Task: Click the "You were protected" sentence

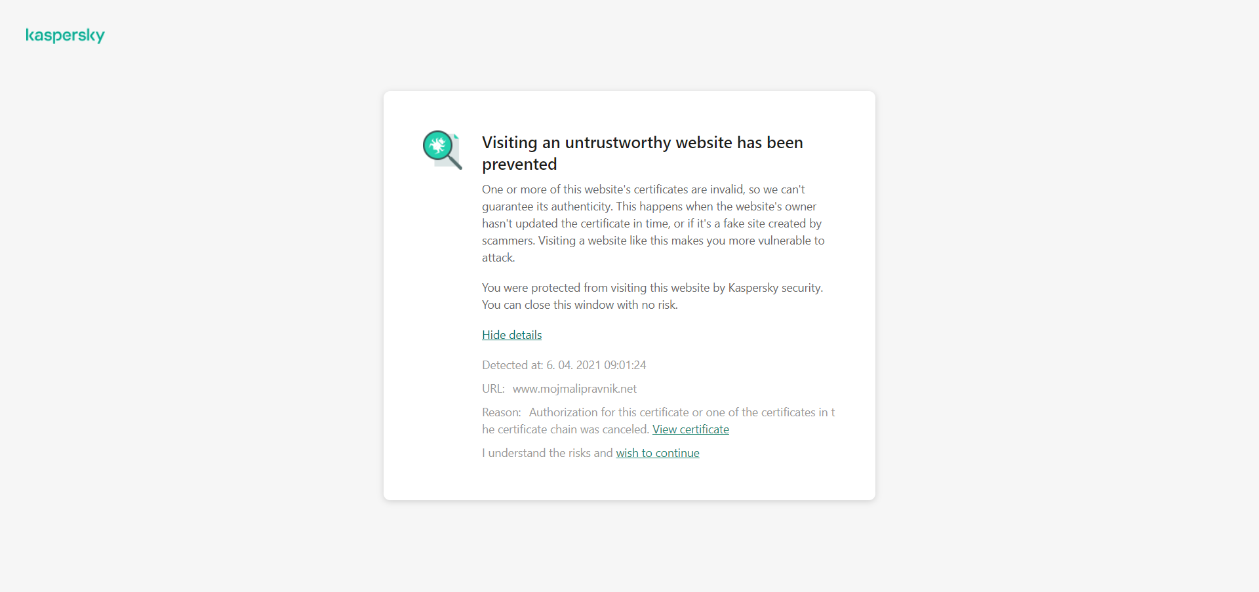Action: tap(652, 288)
